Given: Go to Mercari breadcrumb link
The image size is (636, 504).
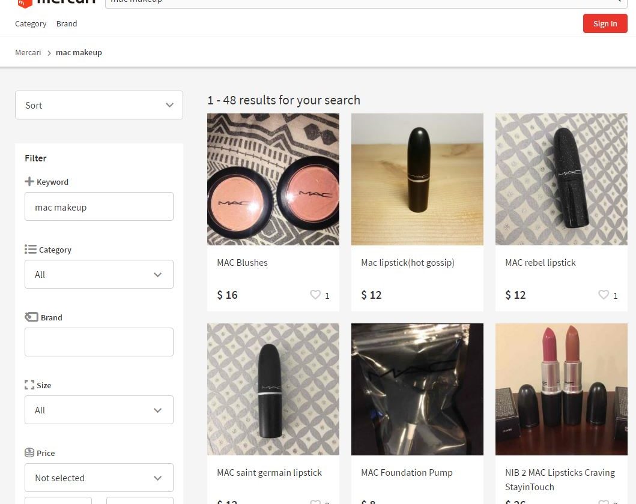Looking at the screenshot, I should pos(28,53).
